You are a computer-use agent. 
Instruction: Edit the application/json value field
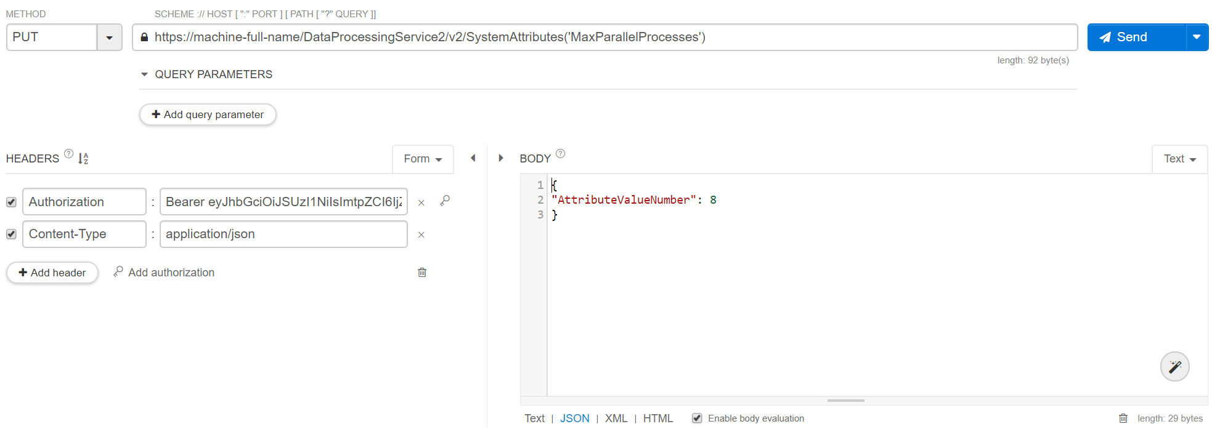[x=283, y=234]
